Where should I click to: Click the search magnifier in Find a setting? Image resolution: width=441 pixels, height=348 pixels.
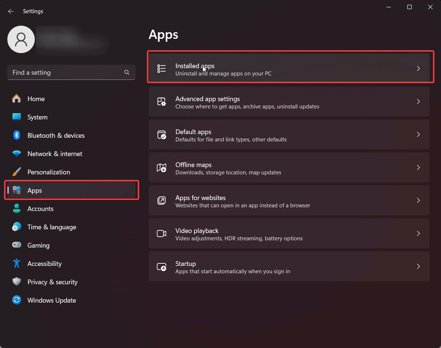pyautogui.click(x=127, y=73)
